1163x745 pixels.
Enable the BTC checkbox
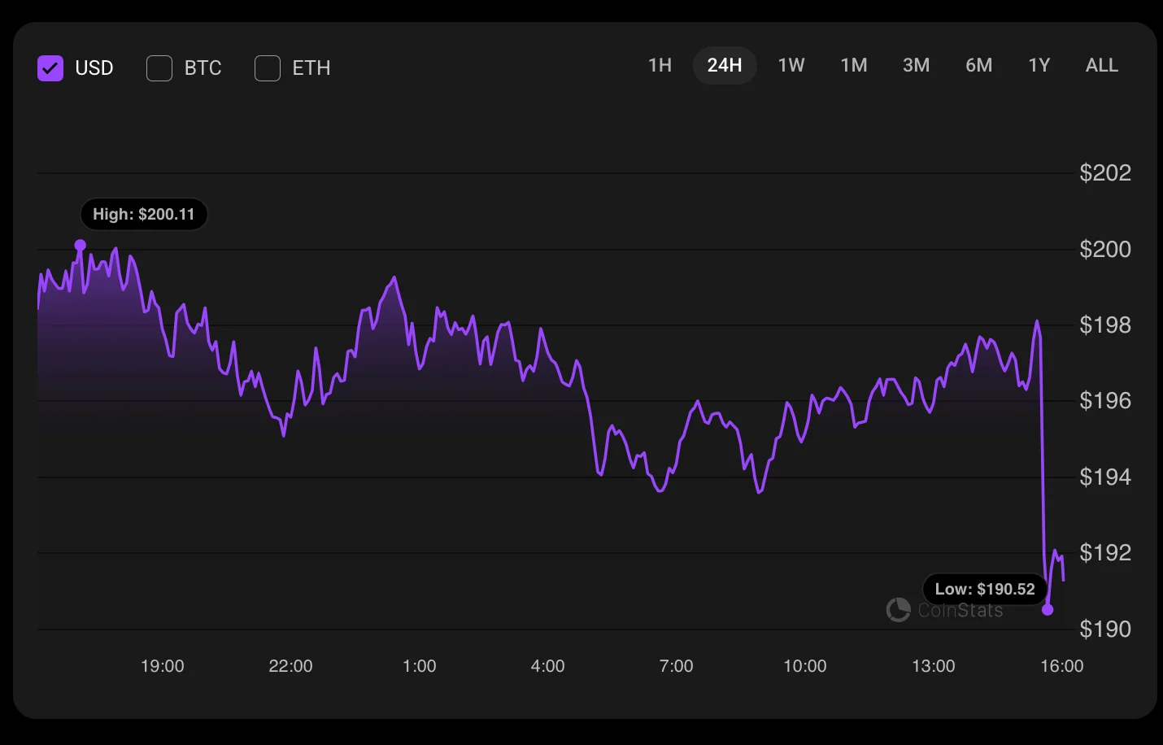click(x=159, y=68)
